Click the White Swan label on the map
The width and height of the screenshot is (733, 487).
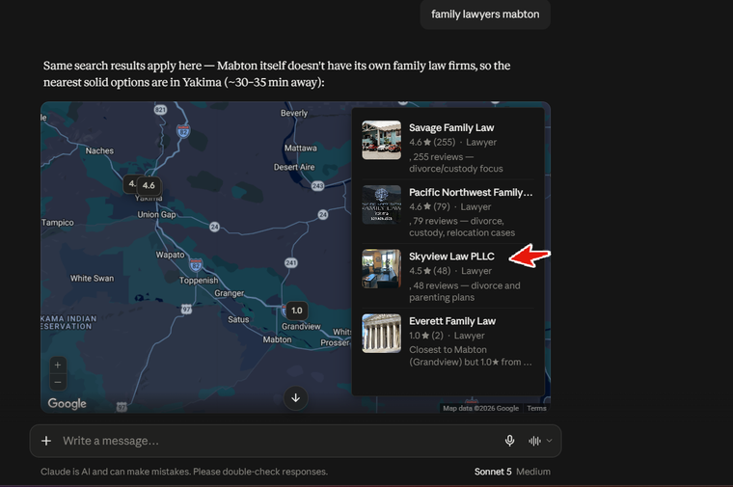[92, 278]
